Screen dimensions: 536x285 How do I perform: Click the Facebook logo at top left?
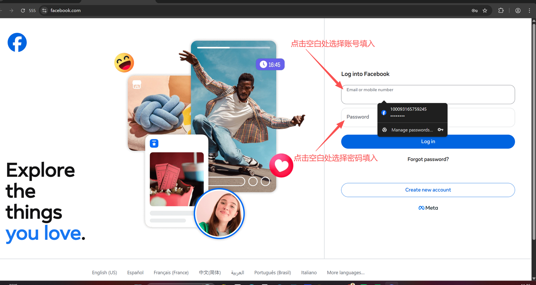[x=17, y=42]
